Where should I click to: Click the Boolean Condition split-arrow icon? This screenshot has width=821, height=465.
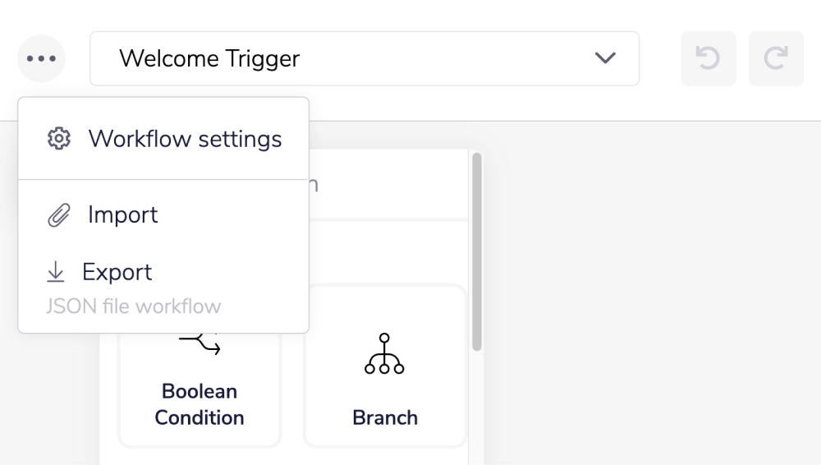tap(200, 343)
